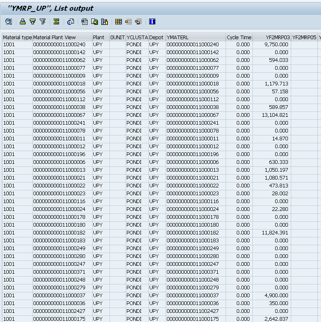Click the value 11,824.391

coord(275,233)
